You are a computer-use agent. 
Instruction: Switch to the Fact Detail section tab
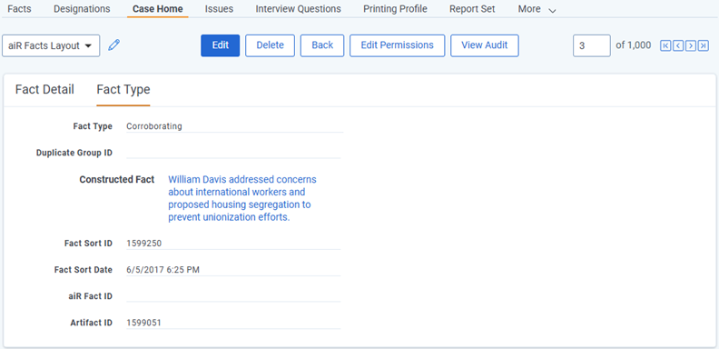pyautogui.click(x=44, y=90)
